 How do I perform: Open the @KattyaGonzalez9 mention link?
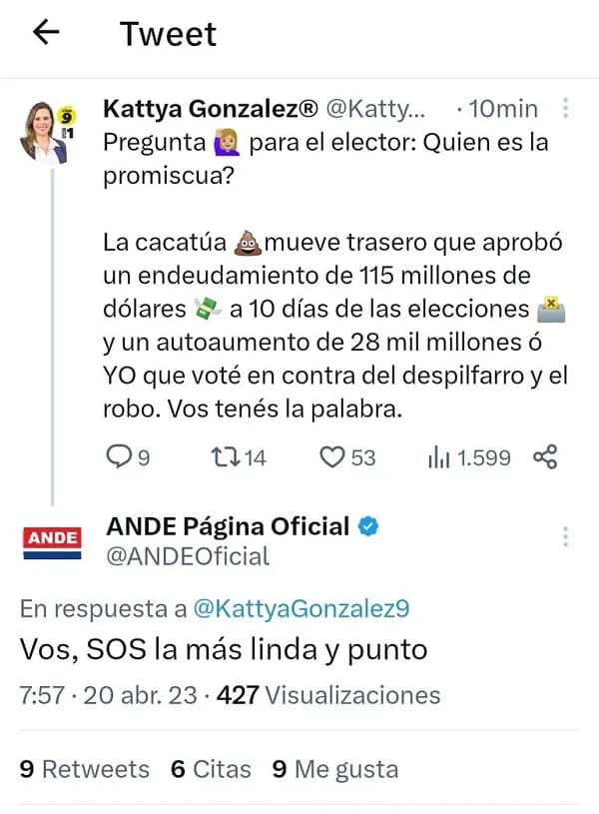[303, 609]
